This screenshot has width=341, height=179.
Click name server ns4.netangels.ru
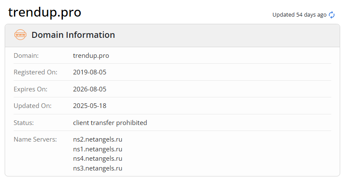coord(98,159)
